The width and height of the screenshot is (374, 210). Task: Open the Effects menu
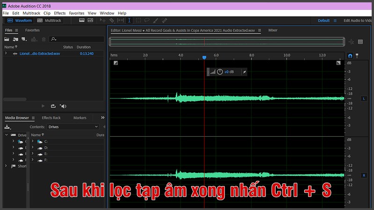coord(60,13)
